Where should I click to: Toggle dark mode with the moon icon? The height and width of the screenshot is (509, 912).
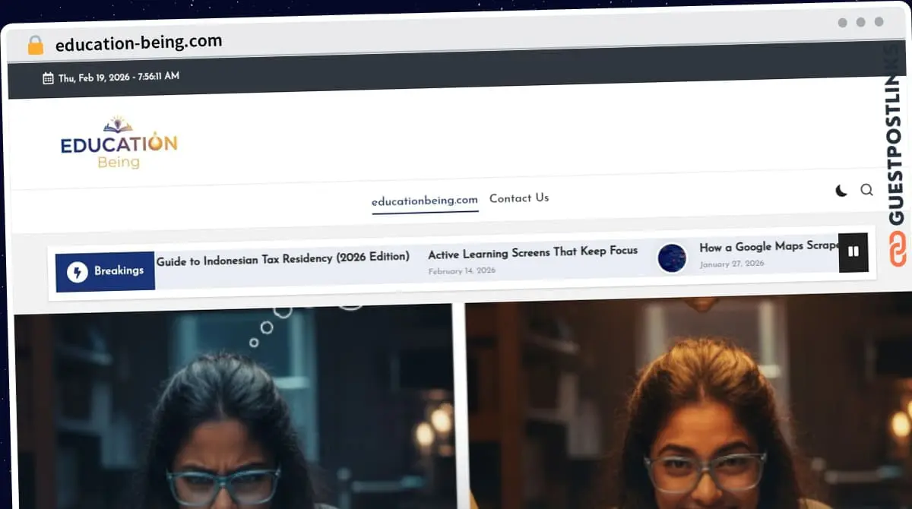click(x=841, y=191)
